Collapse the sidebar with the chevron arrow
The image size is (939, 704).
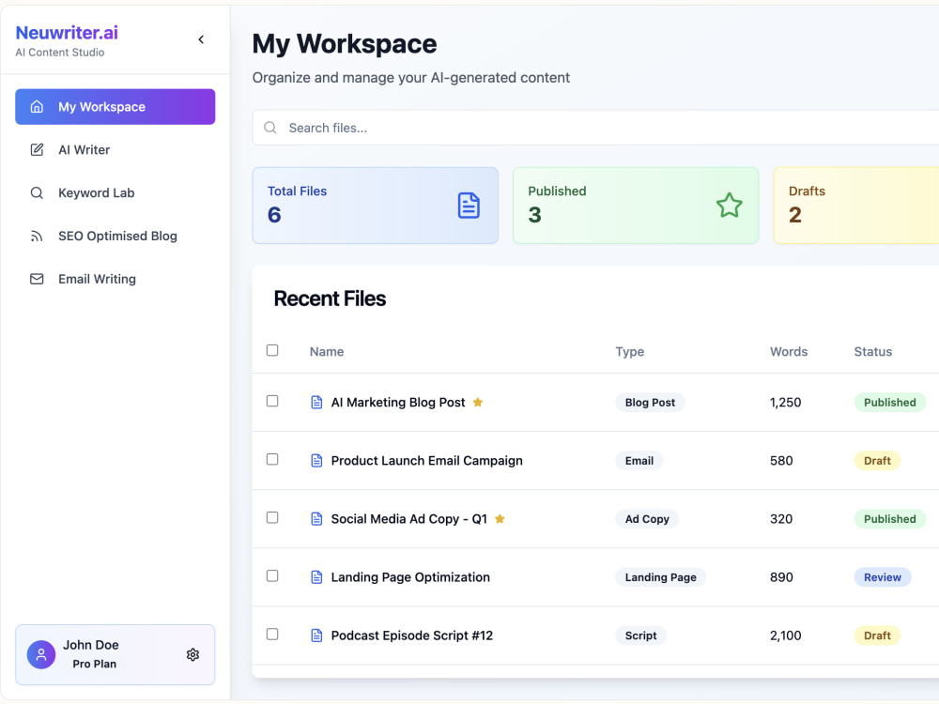click(x=201, y=39)
